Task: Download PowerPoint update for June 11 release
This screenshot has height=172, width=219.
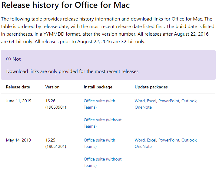Action: (x=169, y=101)
